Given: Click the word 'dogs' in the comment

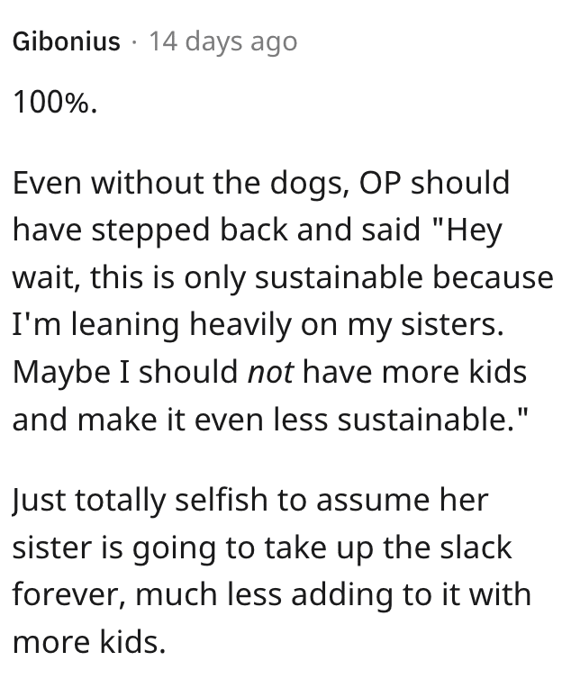Looking at the screenshot, I should [306, 185].
